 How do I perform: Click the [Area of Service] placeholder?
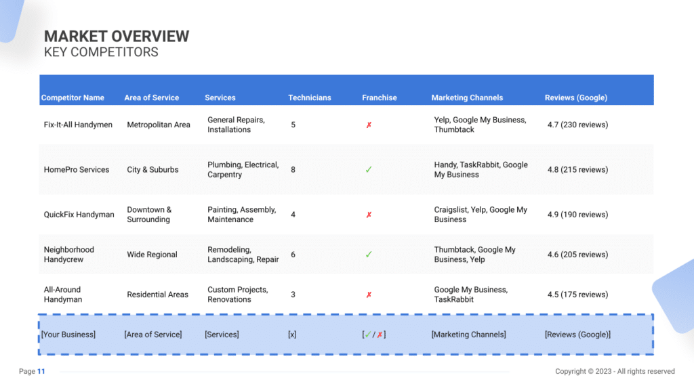point(153,334)
